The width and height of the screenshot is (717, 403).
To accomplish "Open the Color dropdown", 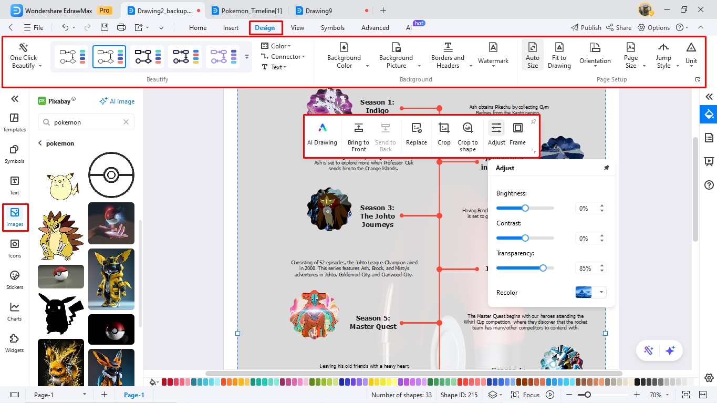I will [276, 46].
